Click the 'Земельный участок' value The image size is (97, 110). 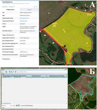click(25, 15)
